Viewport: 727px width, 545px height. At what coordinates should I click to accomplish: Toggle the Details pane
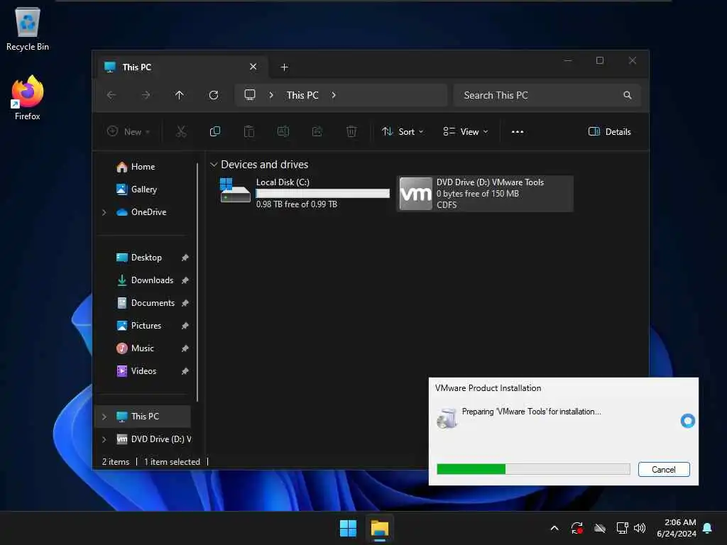pos(609,131)
